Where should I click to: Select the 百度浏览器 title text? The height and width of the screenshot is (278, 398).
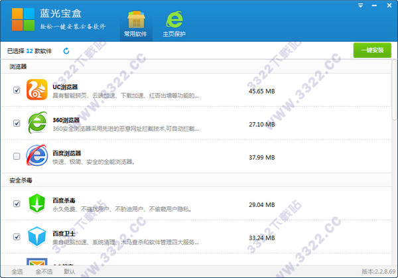67,153
